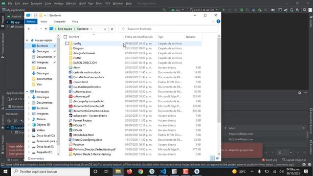Select Objetos 3D in navigation tree
313x176 pixels.
pyautogui.click(x=44, y=125)
